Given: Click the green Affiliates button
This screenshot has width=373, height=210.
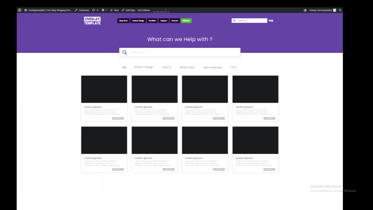Looking at the screenshot, I should 187,21.
